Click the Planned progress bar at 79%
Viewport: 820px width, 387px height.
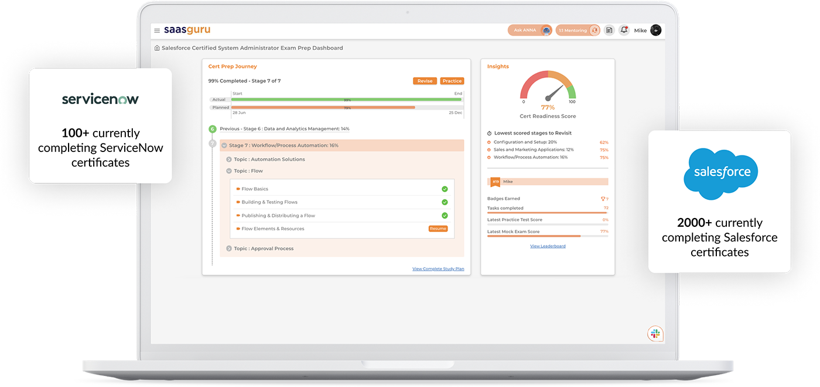click(347, 108)
